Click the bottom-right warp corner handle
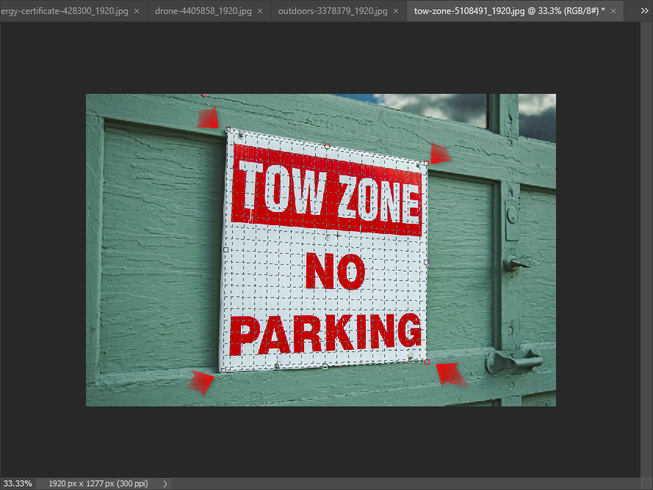The height and width of the screenshot is (490, 653). click(x=427, y=362)
